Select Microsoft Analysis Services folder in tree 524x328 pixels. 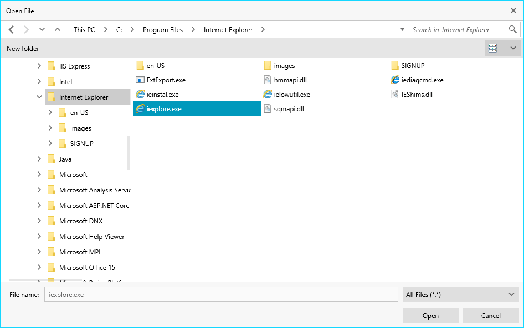tap(95, 190)
